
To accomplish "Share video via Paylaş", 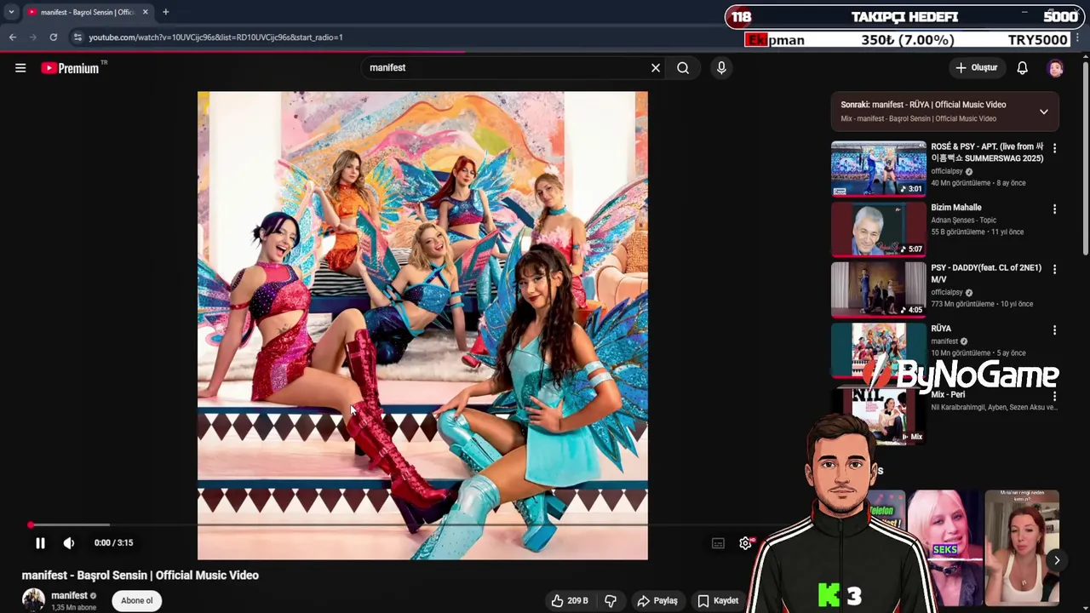I will coord(657,600).
